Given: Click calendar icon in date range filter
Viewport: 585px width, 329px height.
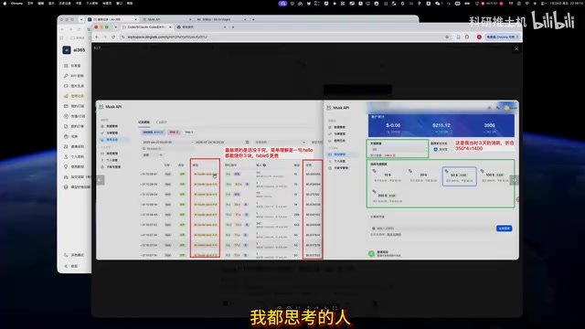Looking at the screenshot, I should pos(247,143).
